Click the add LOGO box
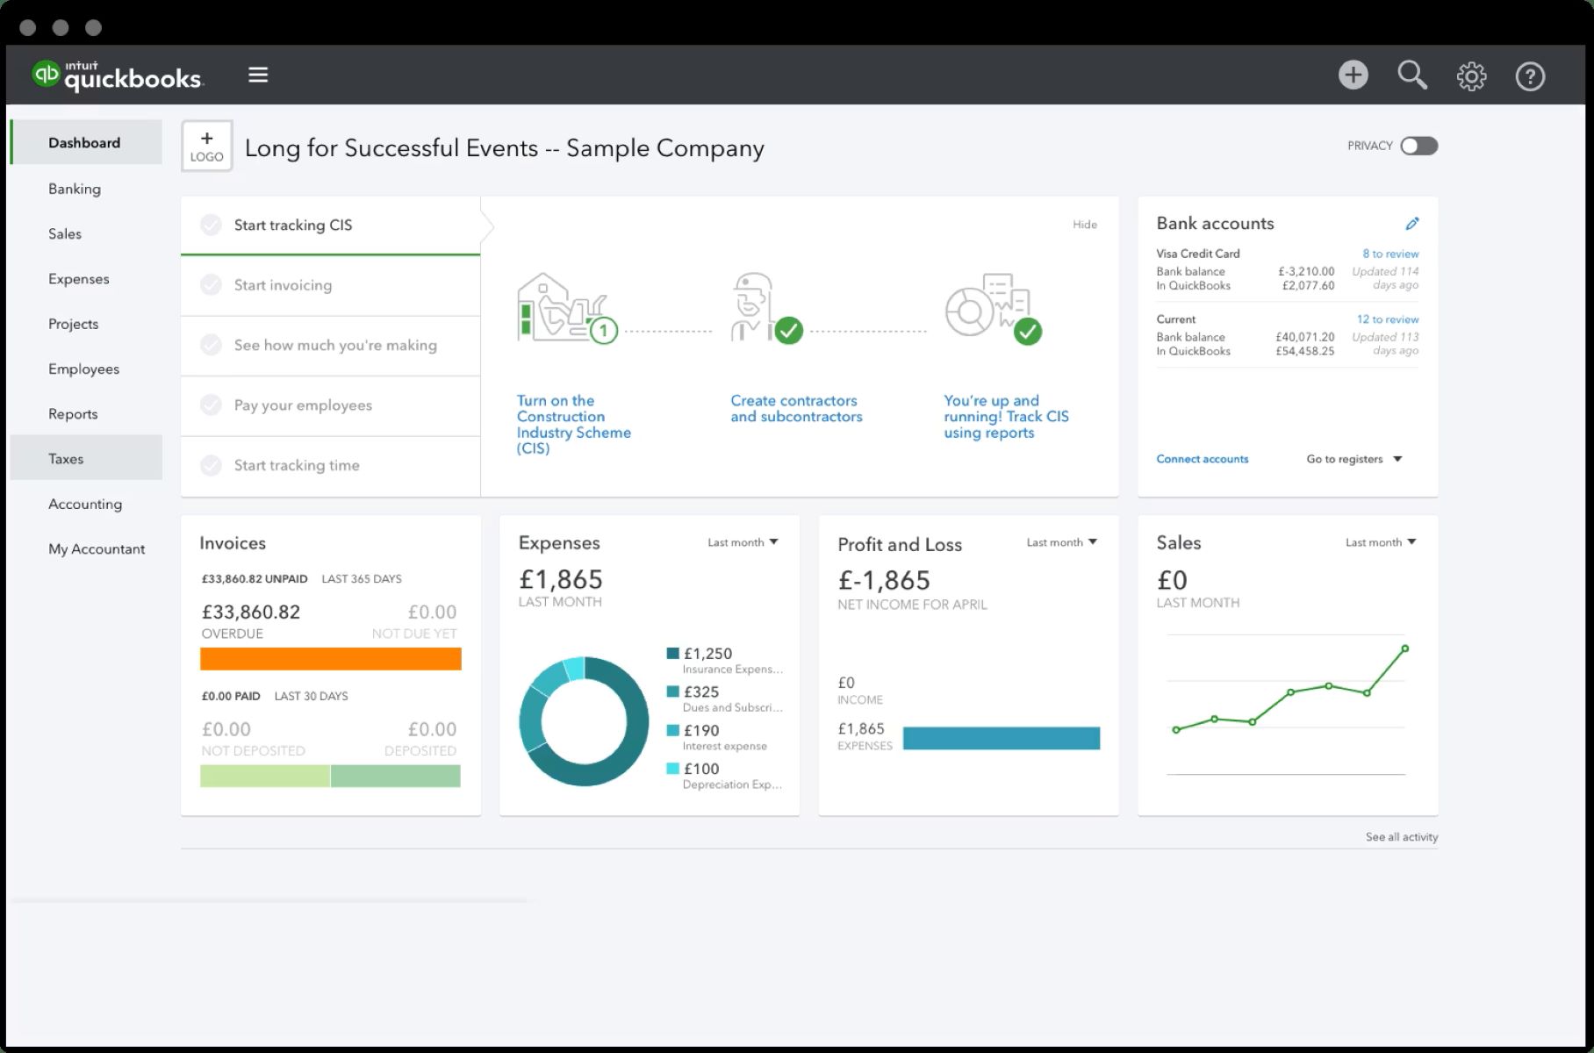This screenshot has height=1053, width=1594. (207, 147)
